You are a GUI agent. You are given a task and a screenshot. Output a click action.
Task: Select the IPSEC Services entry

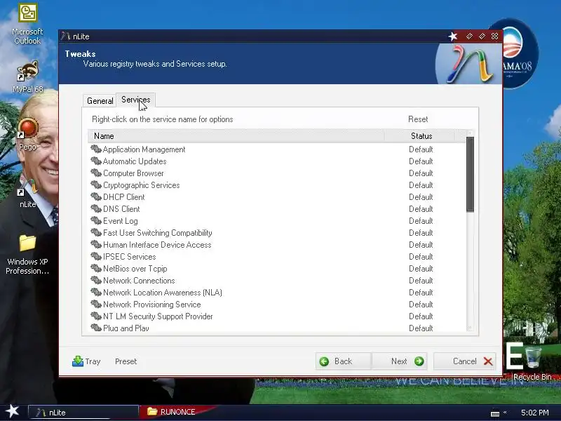tap(130, 257)
